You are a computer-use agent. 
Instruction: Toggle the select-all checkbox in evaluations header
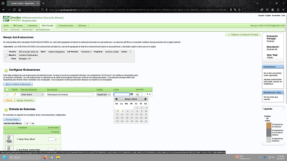7,89
